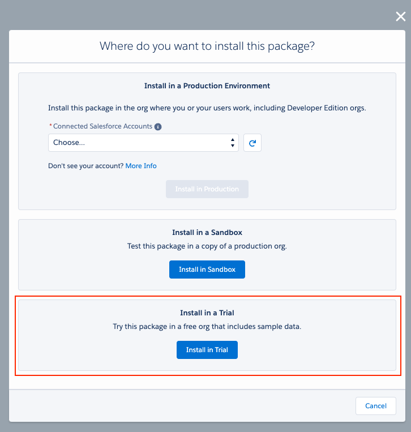
Task: Close the install dialog with the X icon
Action: coord(400,16)
